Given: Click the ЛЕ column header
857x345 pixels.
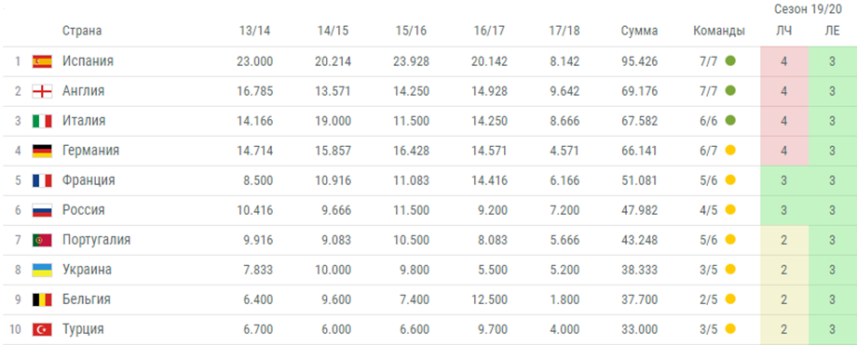Looking at the screenshot, I should coord(833,31).
